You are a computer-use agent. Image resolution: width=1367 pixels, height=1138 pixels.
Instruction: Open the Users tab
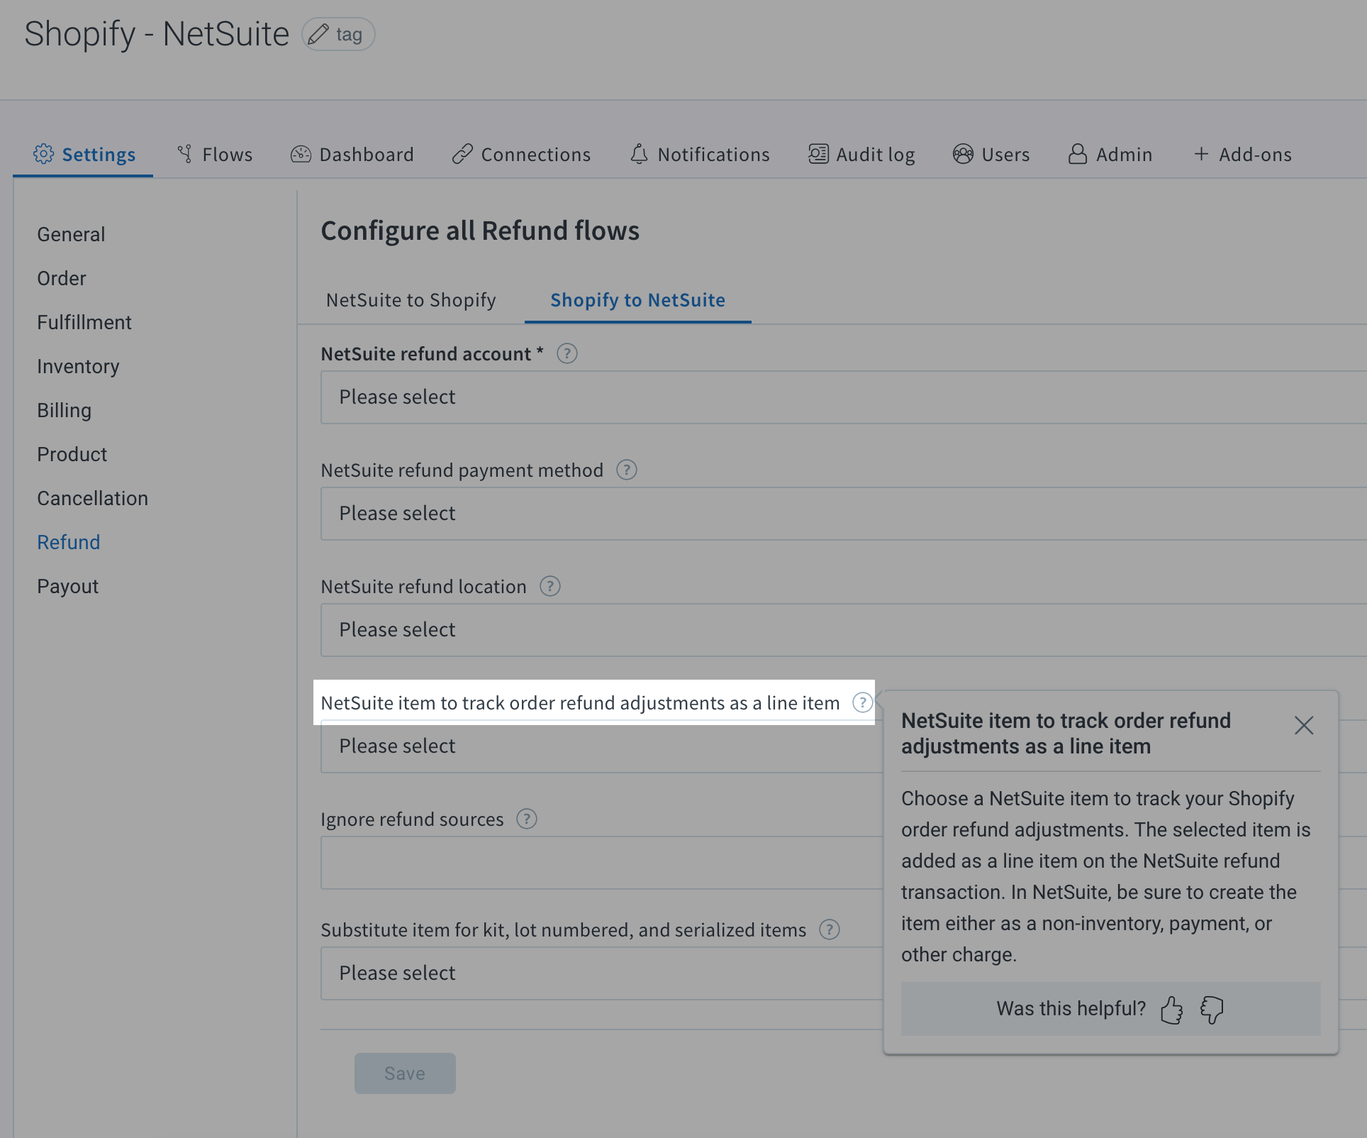tap(991, 154)
